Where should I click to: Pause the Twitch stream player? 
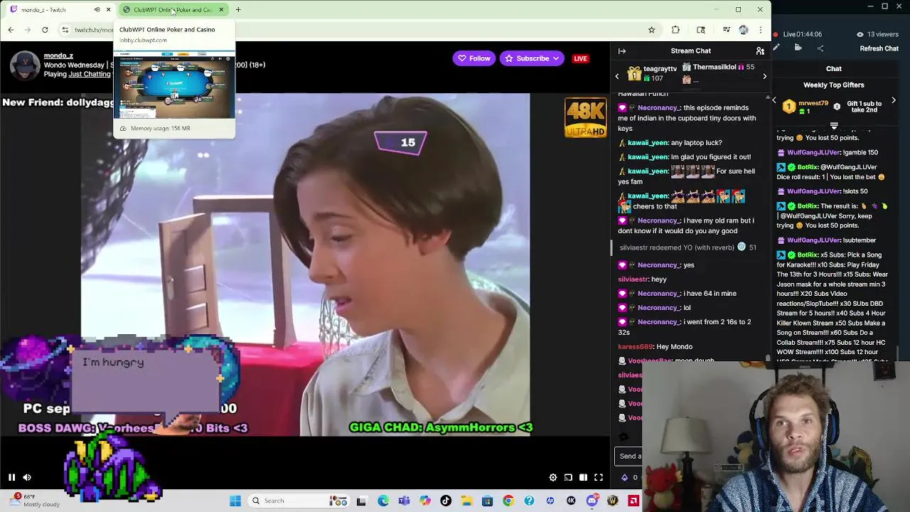pos(11,477)
